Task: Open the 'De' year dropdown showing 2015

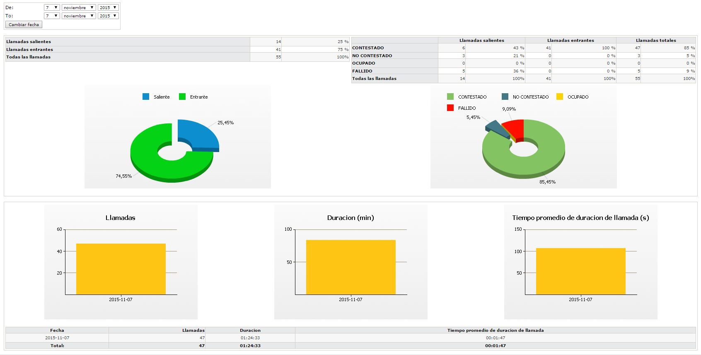Action: tap(108, 7)
